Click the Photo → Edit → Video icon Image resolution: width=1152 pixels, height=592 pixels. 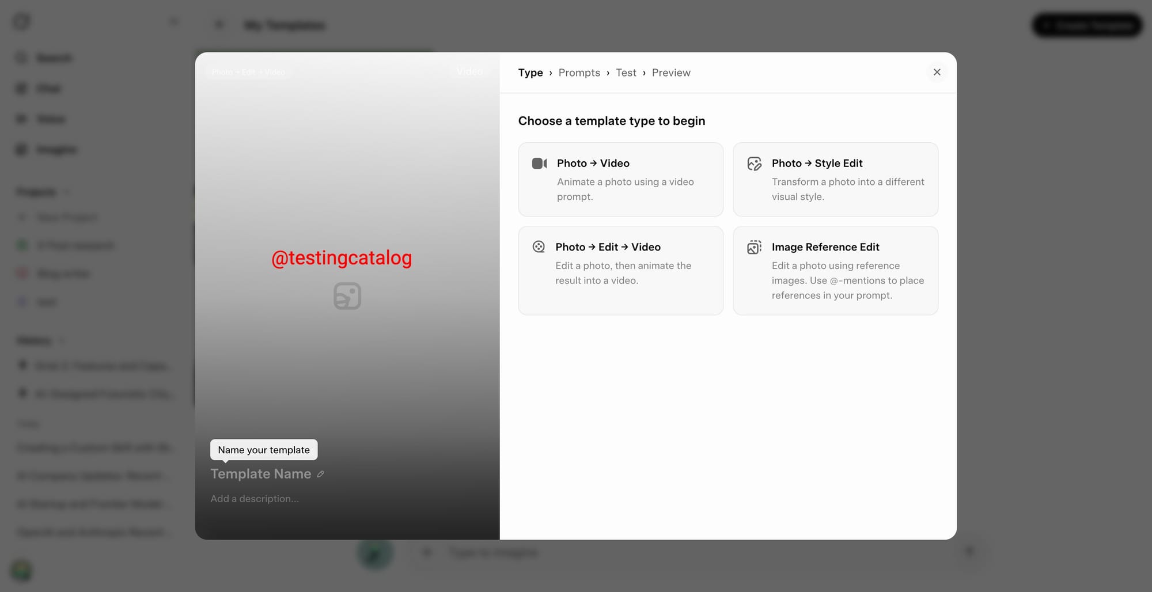(x=539, y=246)
